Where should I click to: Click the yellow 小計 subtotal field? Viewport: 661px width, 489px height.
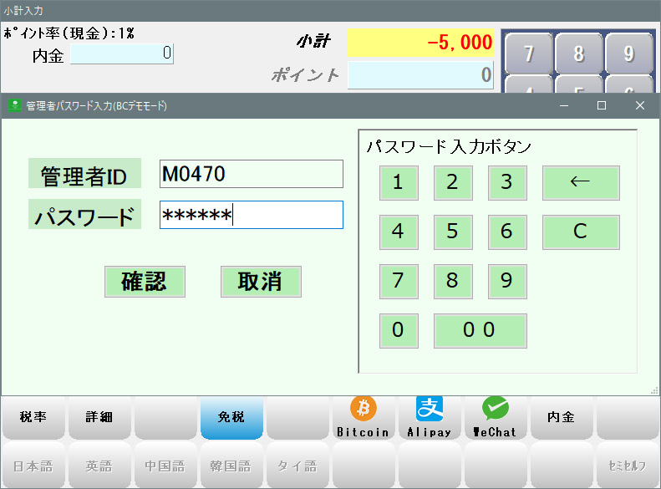pos(420,43)
